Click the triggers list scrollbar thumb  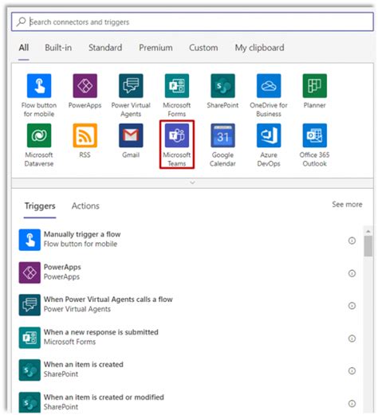[x=368, y=246]
